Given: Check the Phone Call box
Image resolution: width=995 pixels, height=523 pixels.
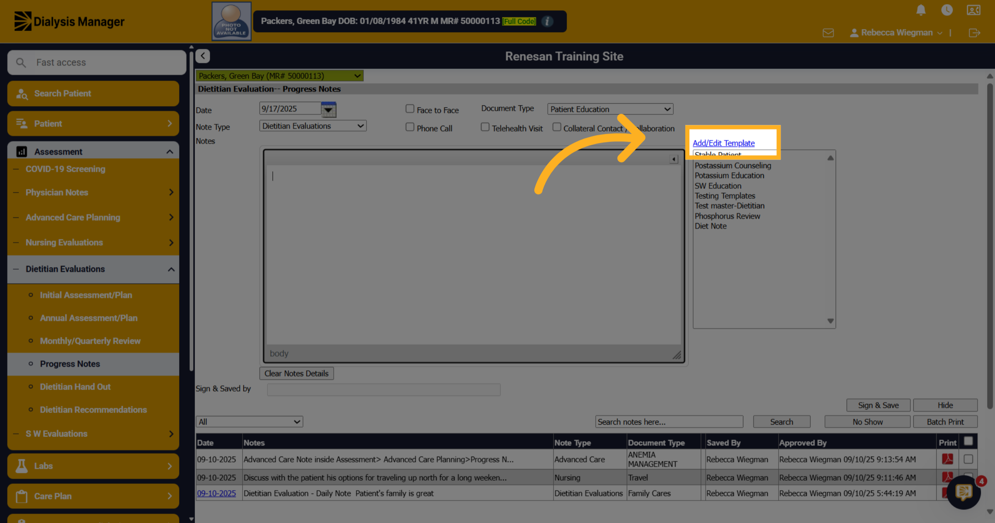Looking at the screenshot, I should 410,127.
